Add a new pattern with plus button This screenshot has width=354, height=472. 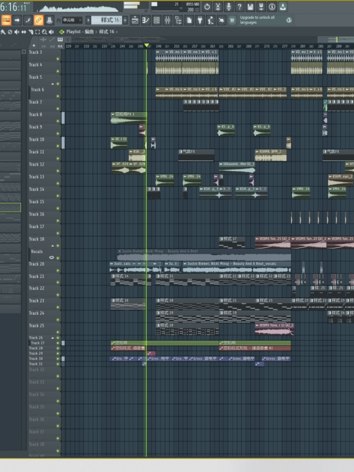pyautogui.click(x=125, y=20)
